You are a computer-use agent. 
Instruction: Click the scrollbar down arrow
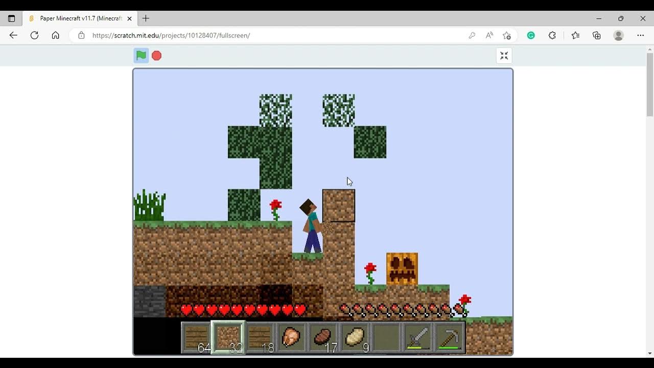point(650,353)
